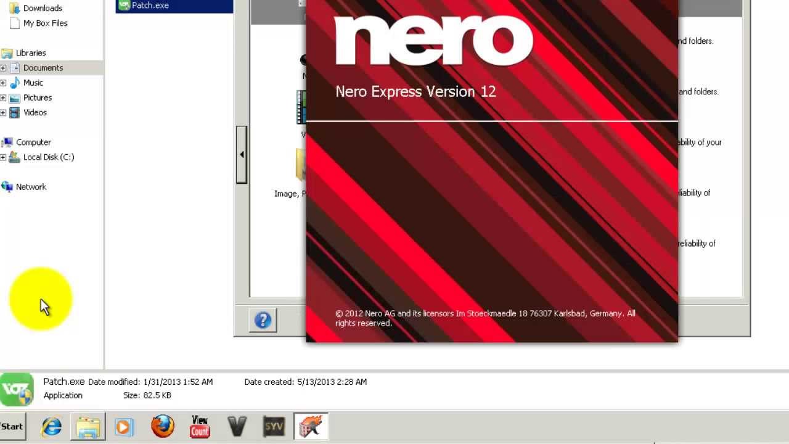
Task: Switch to Nero app on taskbar
Action: 311,427
